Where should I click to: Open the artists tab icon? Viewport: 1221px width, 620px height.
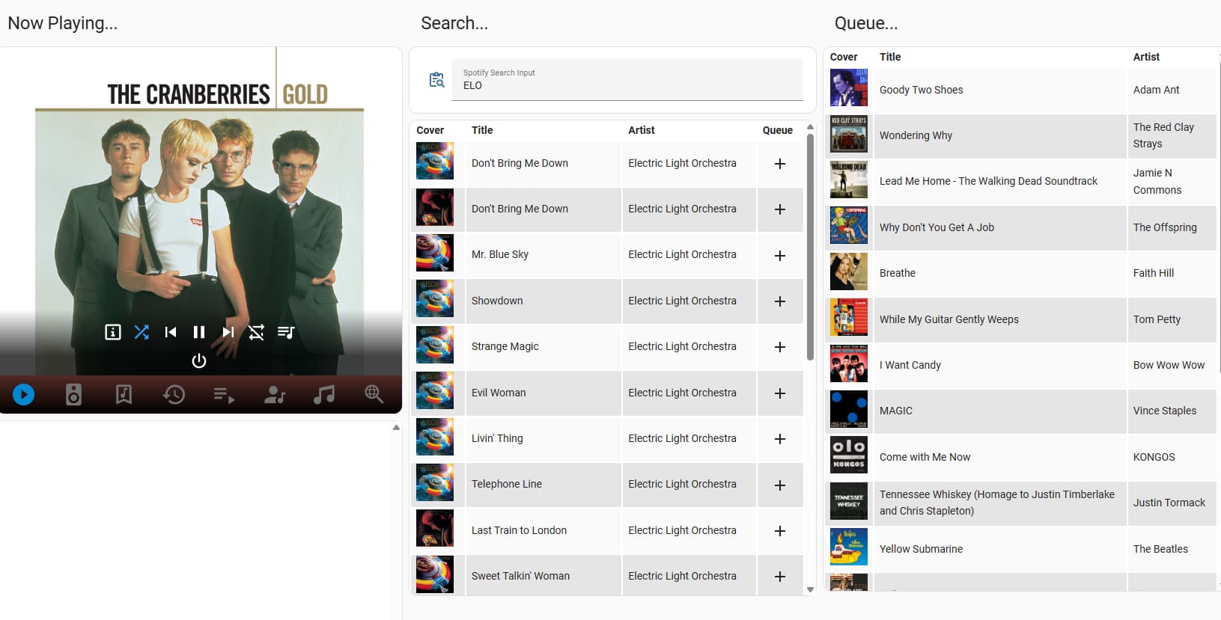click(x=274, y=394)
